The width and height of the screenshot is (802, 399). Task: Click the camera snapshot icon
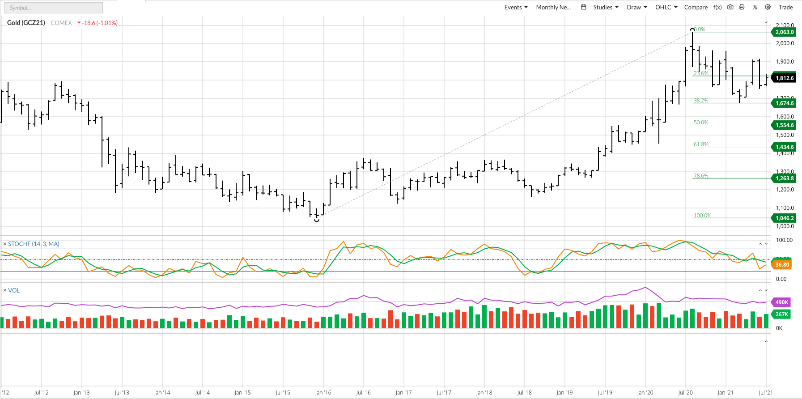730,7
